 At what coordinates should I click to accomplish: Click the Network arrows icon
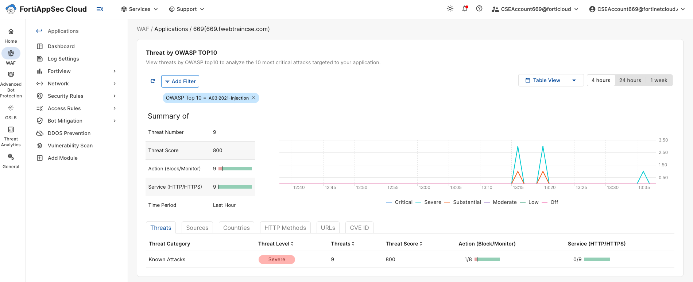pos(40,84)
